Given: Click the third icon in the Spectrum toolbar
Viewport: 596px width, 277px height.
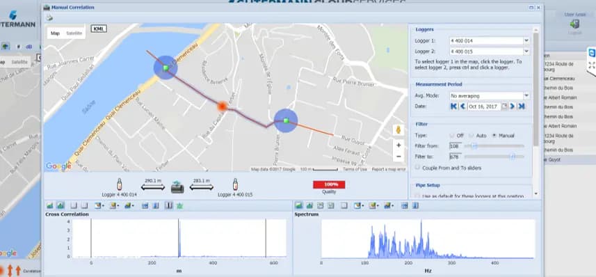Looking at the screenshot, I should click(x=321, y=205).
